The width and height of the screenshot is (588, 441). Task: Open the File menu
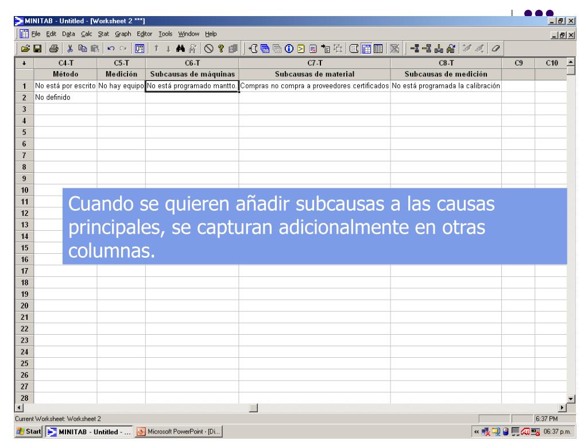(x=36, y=34)
